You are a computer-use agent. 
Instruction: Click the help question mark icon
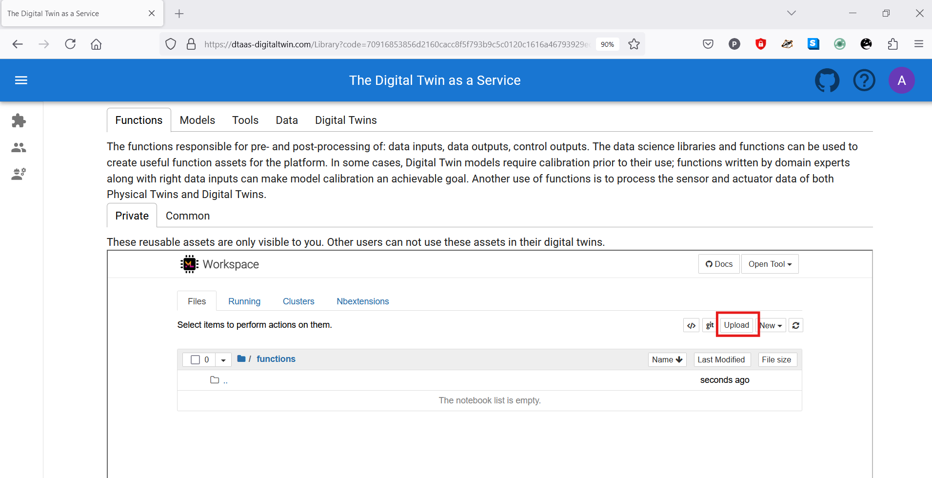[x=864, y=80]
